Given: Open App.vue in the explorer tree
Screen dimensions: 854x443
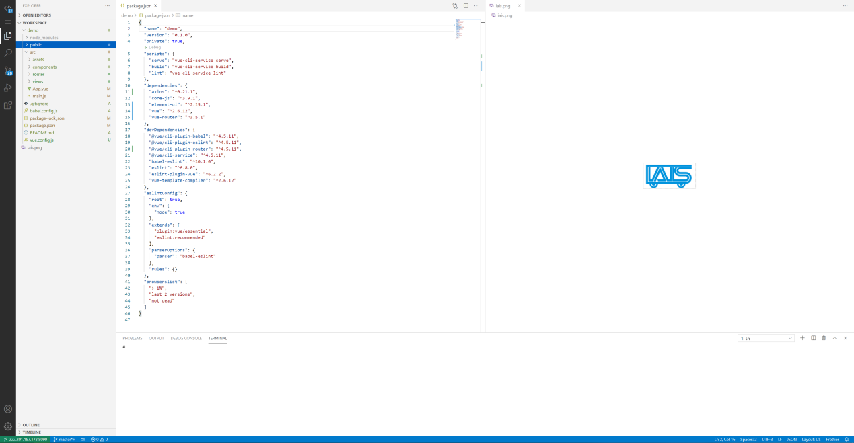Looking at the screenshot, I should [40, 89].
